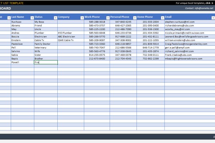The image size is (215, 143).
Task: Open the Home Phone filter dropdown
Action: click(162, 17)
